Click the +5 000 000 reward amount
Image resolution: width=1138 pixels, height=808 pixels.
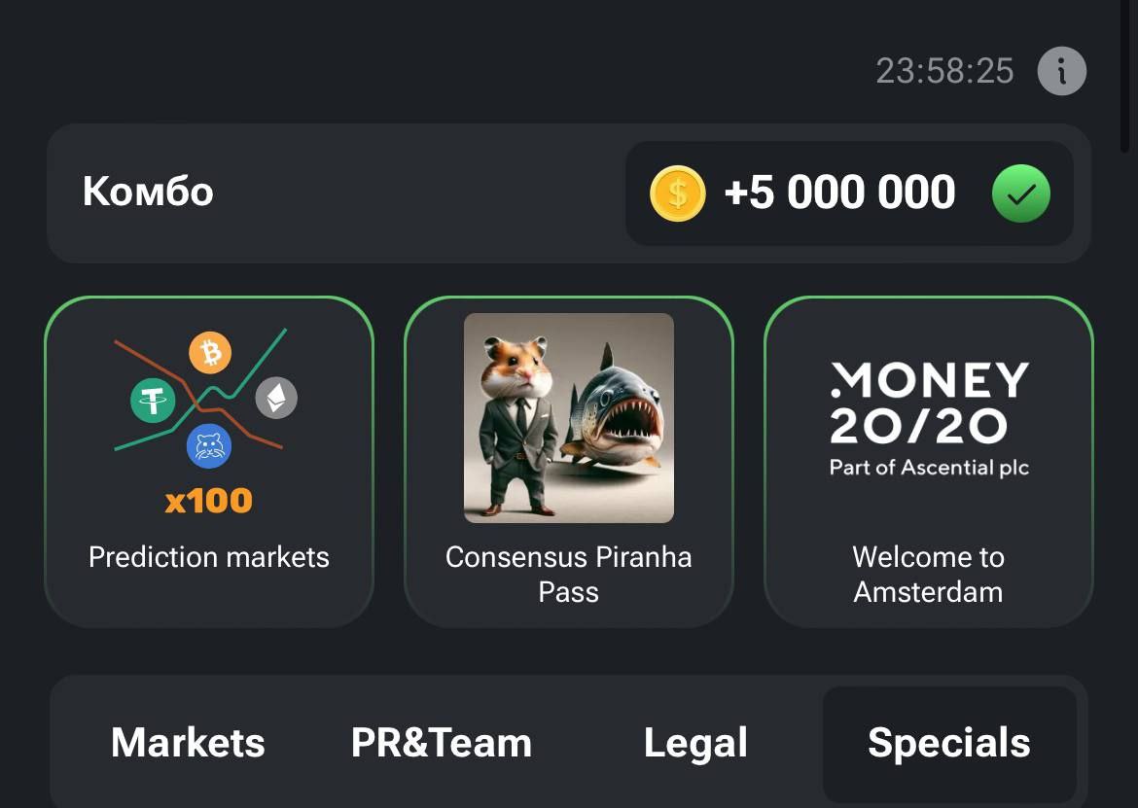[839, 193]
